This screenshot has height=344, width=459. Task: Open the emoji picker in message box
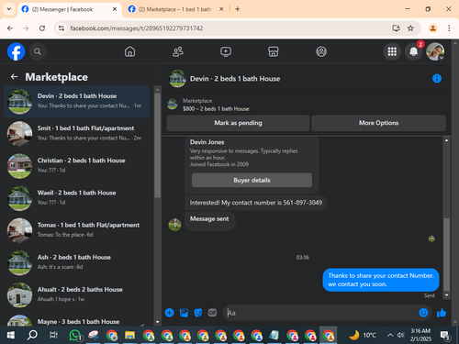tap(423, 313)
